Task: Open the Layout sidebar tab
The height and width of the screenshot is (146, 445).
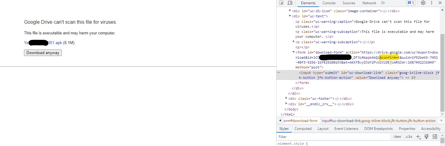Action: click(x=323, y=129)
